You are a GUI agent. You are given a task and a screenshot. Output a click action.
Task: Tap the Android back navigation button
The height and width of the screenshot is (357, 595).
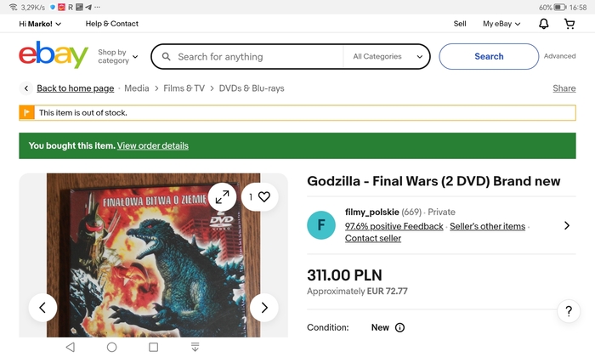click(x=71, y=347)
